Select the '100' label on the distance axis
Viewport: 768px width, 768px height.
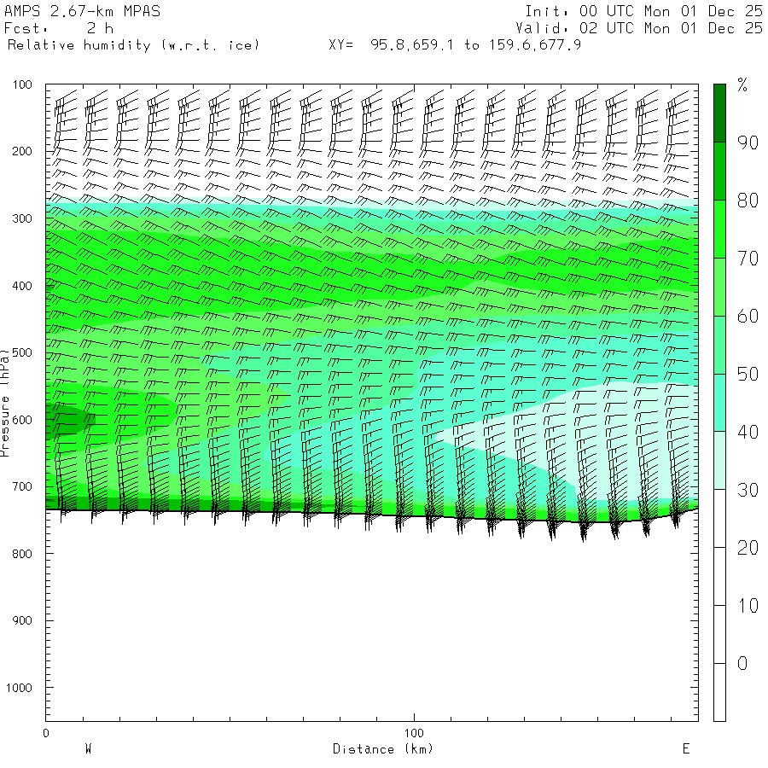[x=414, y=733]
